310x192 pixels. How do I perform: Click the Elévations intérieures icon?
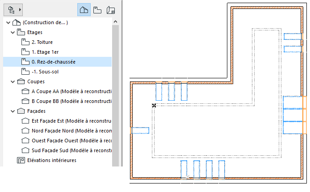coord(21,160)
